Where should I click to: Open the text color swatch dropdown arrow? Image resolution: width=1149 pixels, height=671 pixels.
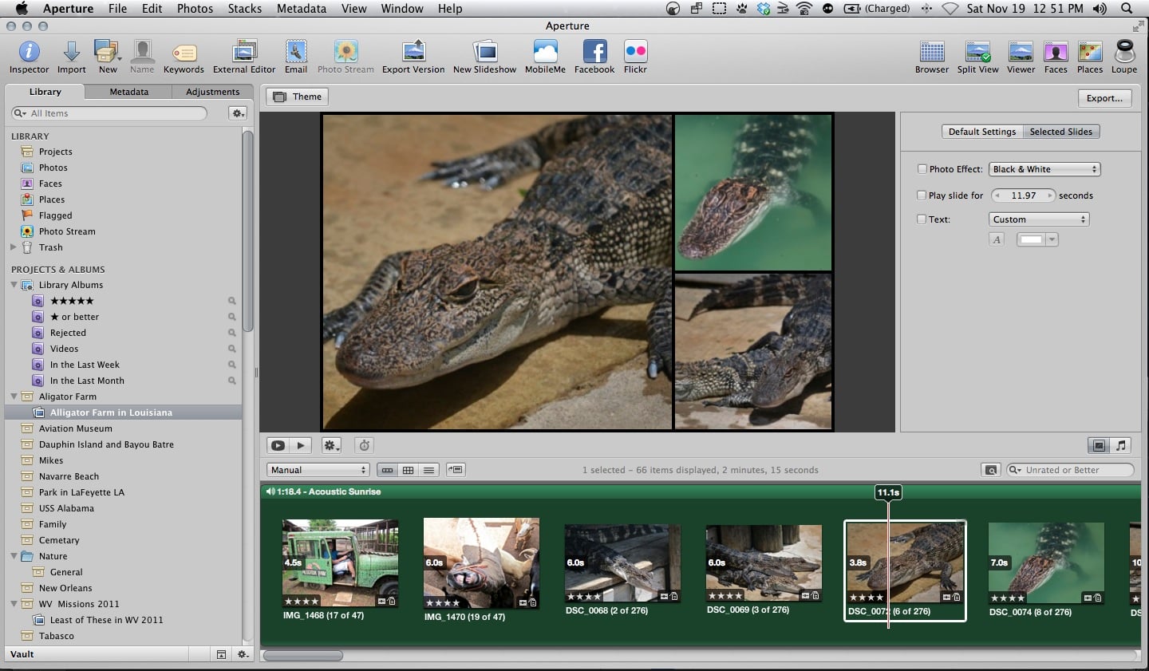click(x=1052, y=239)
